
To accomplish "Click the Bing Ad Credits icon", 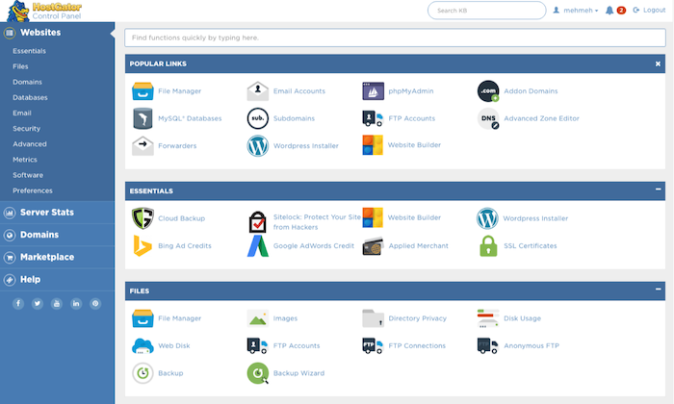I will (x=143, y=245).
